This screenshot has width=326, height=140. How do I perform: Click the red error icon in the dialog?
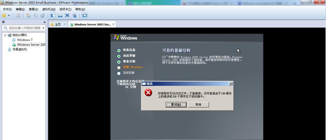click(148, 92)
